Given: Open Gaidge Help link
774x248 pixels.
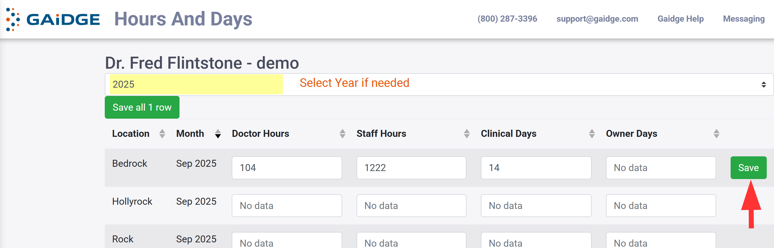Looking at the screenshot, I should pos(680,19).
